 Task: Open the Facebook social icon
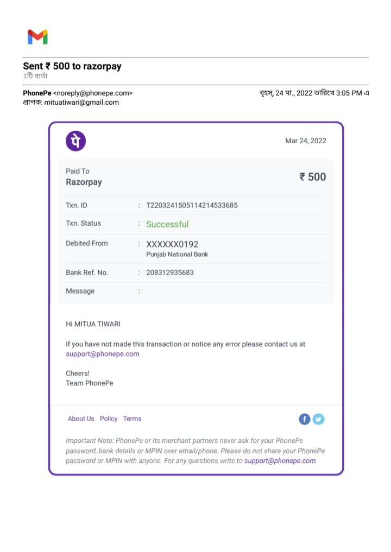pyautogui.click(x=305, y=419)
